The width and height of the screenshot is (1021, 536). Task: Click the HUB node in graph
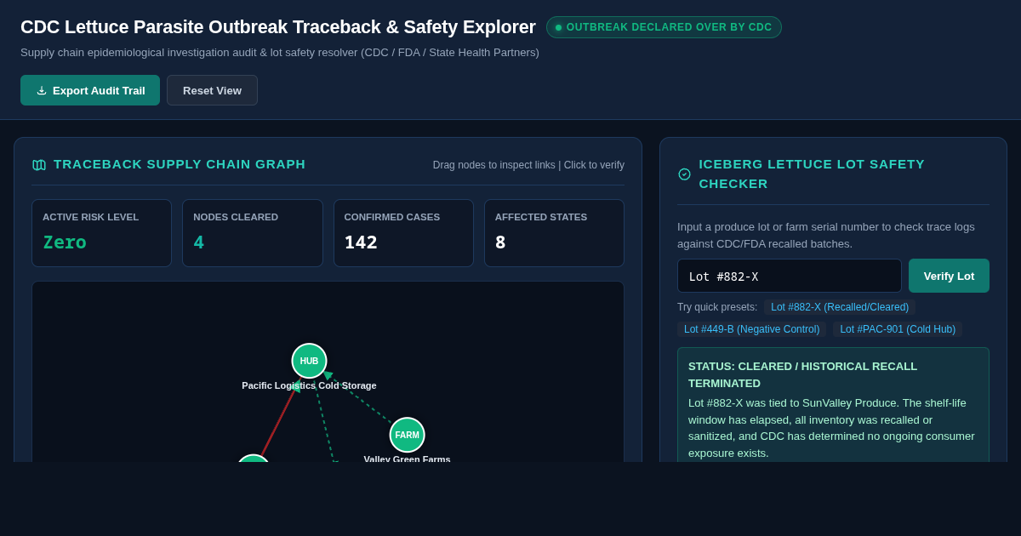click(x=309, y=361)
